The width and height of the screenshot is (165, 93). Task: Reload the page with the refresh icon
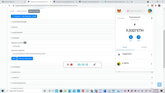[9, 6]
